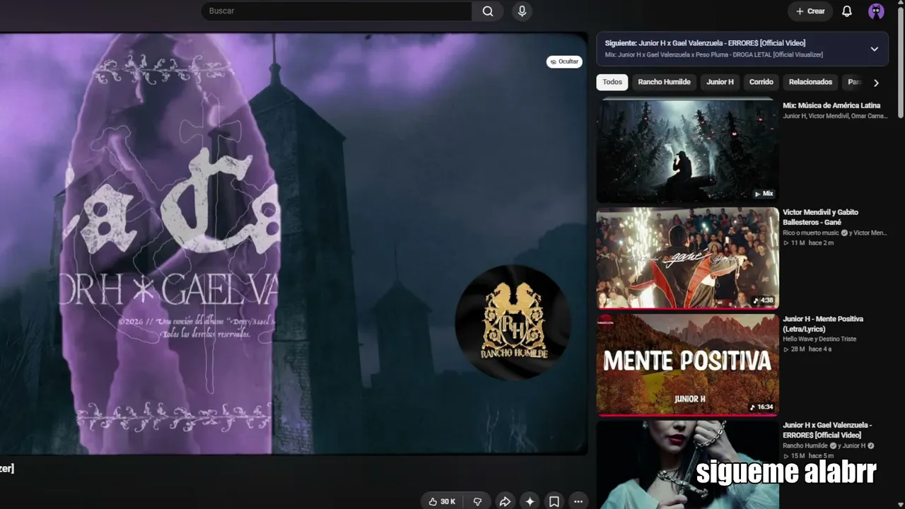
Task: Click the 11 M hace 2 m stats
Action: point(808,242)
